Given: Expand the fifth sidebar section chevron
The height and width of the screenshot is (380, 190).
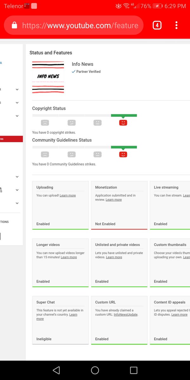Looking at the screenshot, I should [17, 190].
